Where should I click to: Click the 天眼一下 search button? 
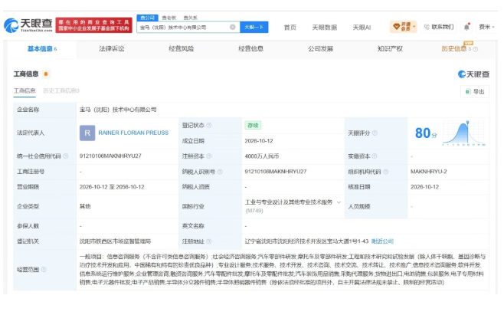[x=254, y=27]
